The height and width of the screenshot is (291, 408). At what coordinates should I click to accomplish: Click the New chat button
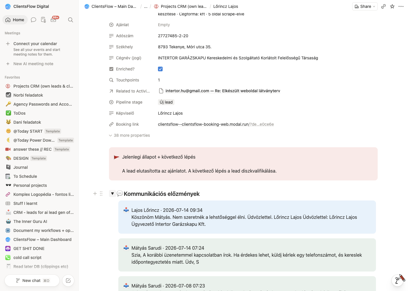pos(32,281)
